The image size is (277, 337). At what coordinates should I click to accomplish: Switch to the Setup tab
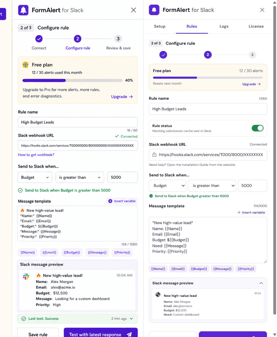pyautogui.click(x=160, y=26)
